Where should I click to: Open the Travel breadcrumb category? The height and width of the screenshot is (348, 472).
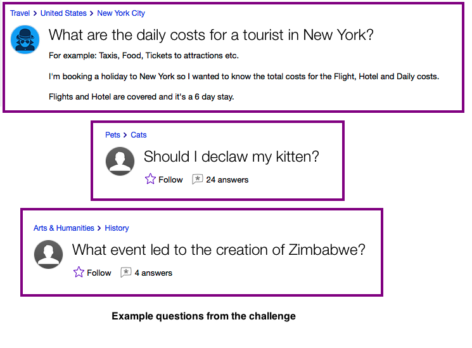[20, 13]
